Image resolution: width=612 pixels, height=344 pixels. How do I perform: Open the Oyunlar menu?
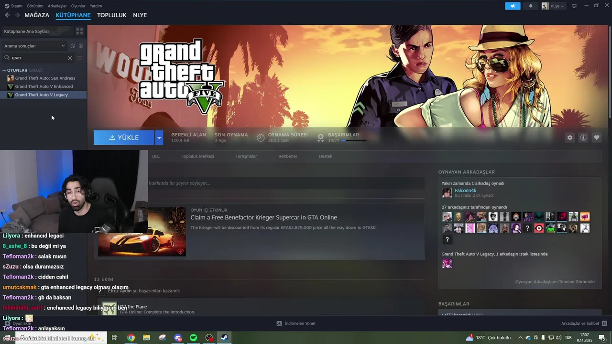pos(78,6)
